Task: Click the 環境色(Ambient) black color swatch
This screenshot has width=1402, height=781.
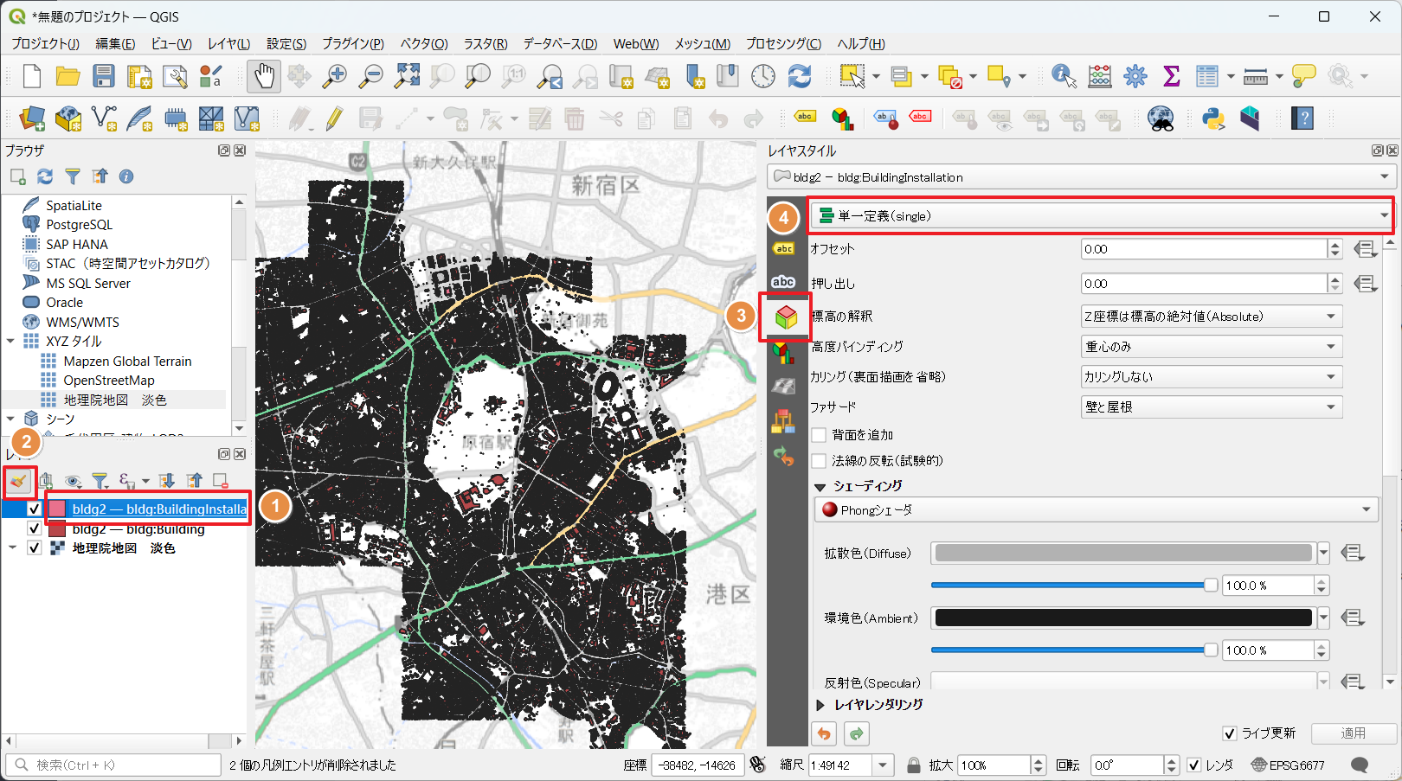Action: pos(1122,618)
